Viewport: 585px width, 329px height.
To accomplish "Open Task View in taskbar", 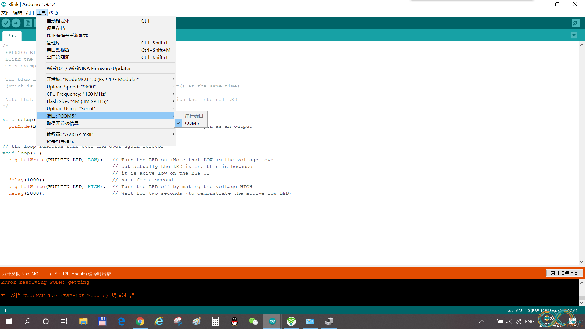I will [x=64, y=321].
